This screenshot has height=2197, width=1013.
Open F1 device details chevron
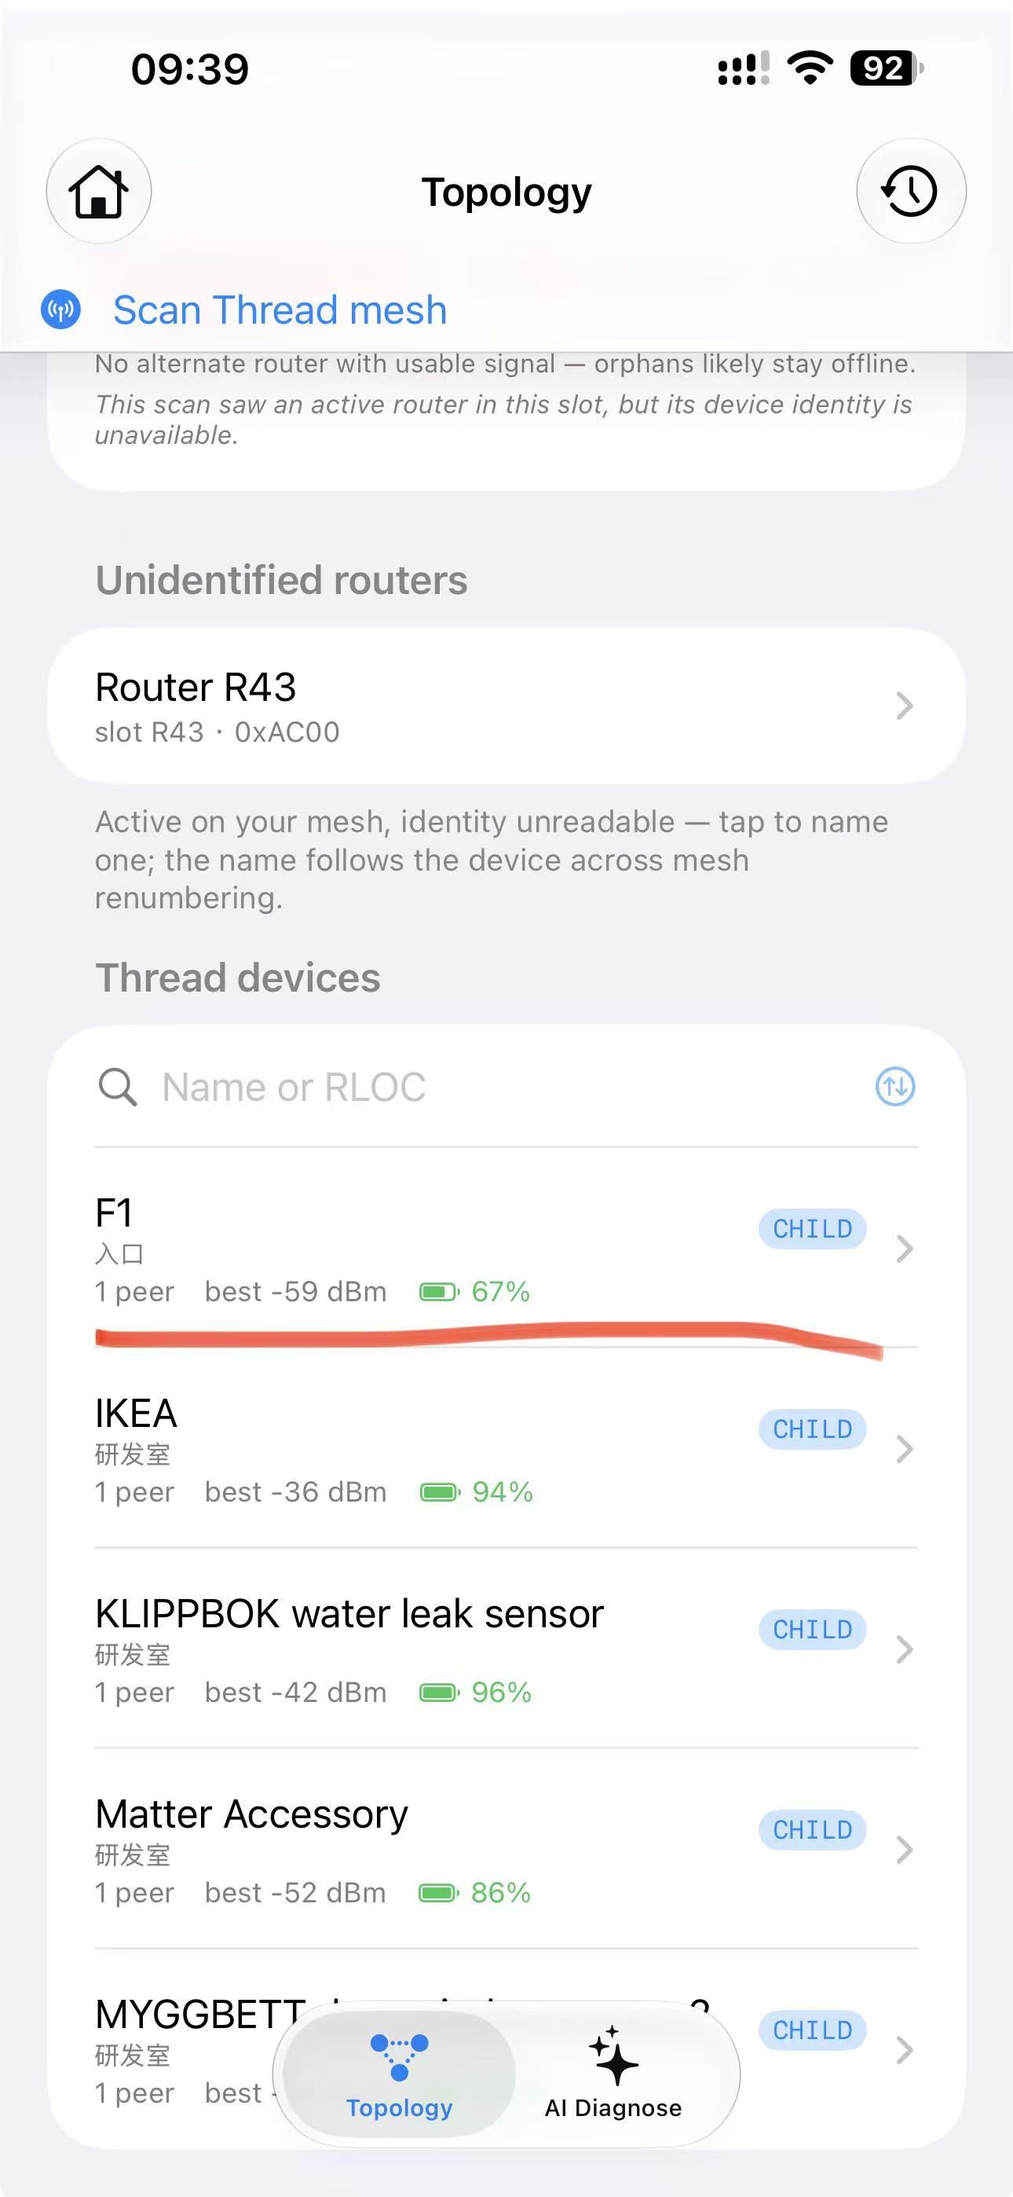(x=905, y=1249)
